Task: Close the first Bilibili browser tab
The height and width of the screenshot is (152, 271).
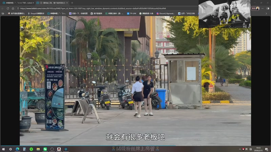Action: tap(33, 3)
